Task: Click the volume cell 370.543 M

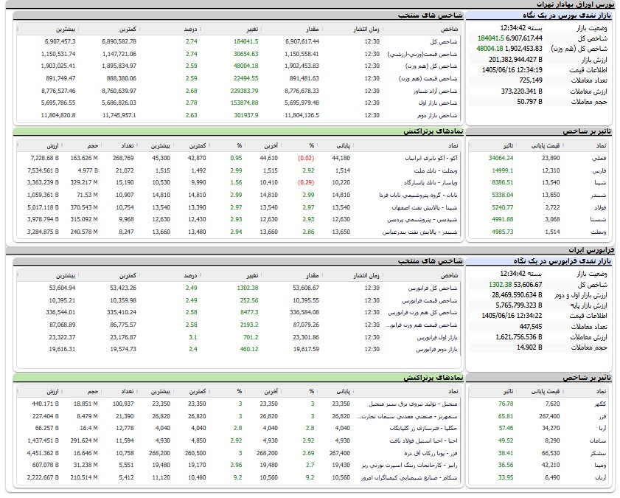Action: coord(84,207)
